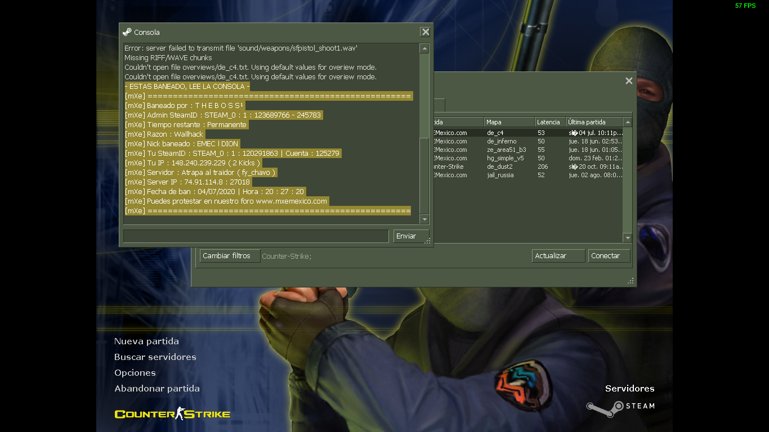This screenshot has height=432, width=769.
Task: Click the 'Server IP : 74.91.114.8' line
Action: [187, 182]
